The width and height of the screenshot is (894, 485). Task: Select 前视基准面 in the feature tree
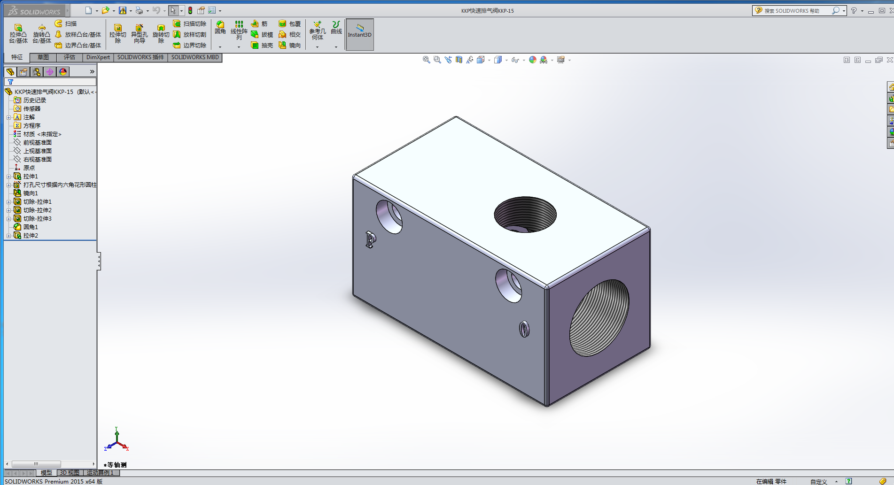tap(38, 143)
